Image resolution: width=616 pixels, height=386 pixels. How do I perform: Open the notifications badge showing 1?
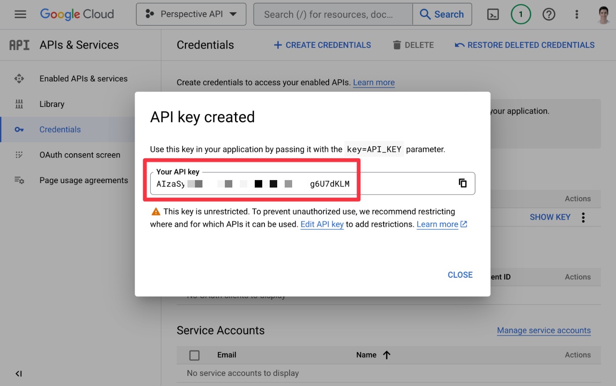(x=521, y=15)
